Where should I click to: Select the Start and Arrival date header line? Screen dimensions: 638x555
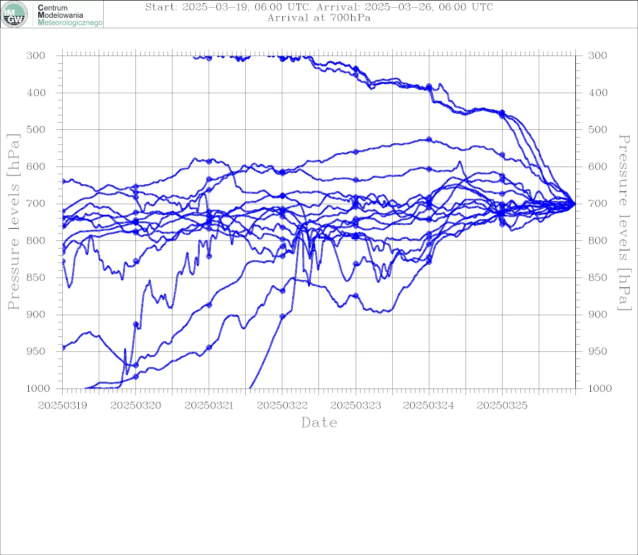[319, 7]
